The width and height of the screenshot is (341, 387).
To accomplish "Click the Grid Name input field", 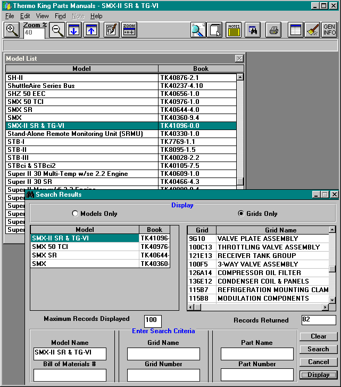I will tap(163, 353).
